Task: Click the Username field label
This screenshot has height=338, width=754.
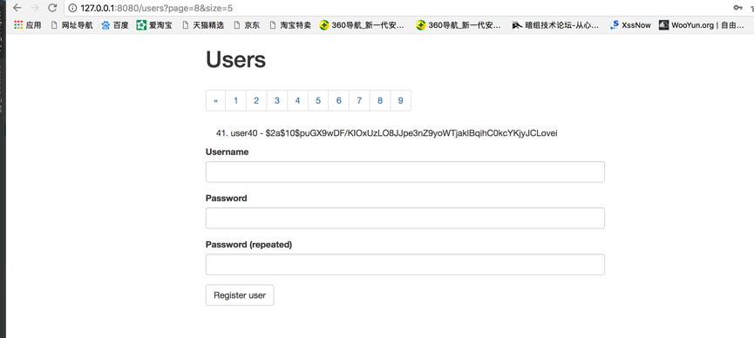Action: tap(227, 152)
